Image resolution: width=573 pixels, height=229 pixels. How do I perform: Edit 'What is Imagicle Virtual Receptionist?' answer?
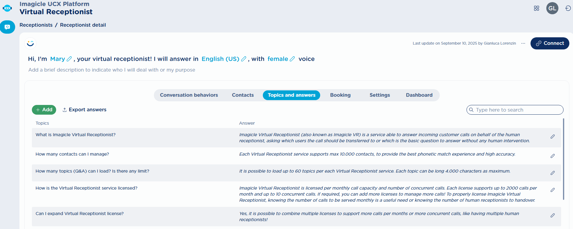pos(552,137)
